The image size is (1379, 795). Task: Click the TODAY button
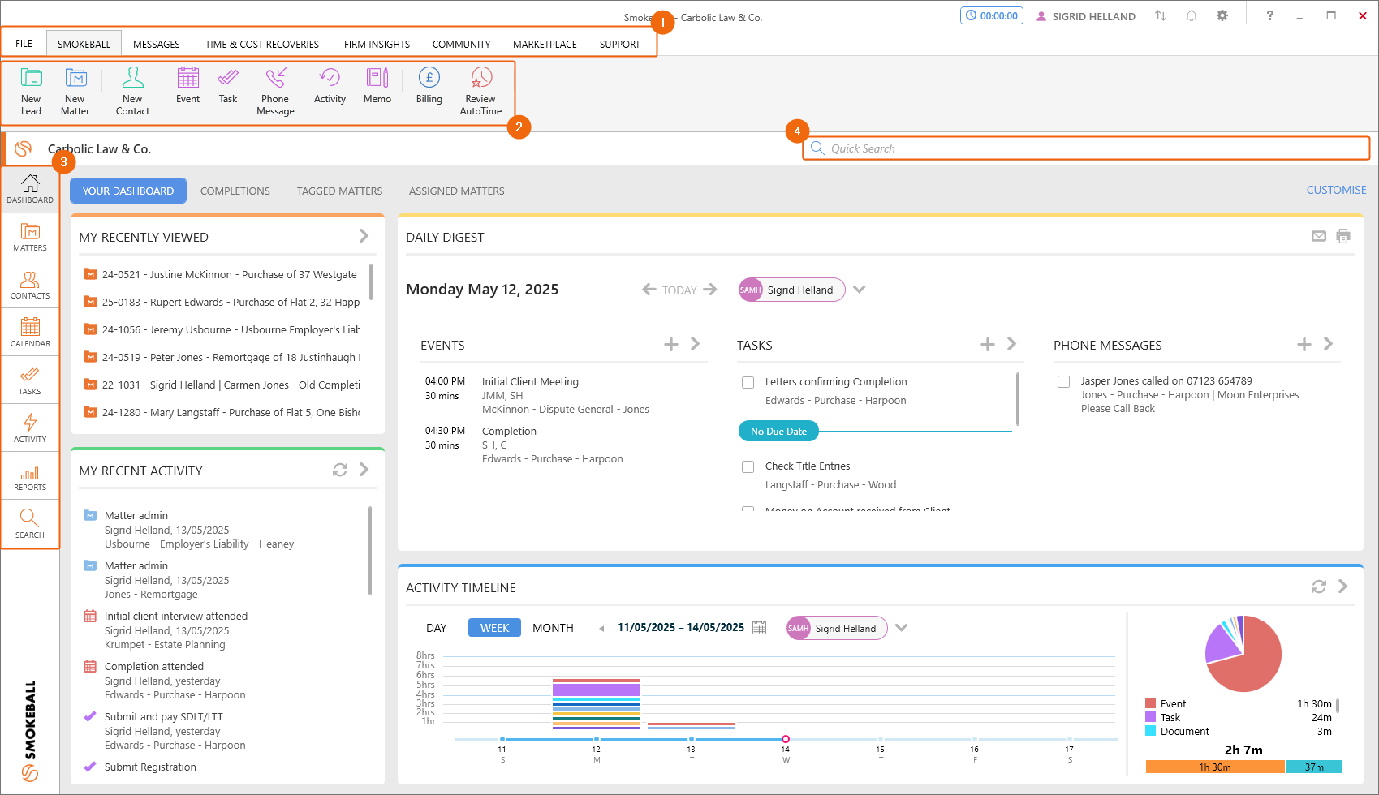coord(679,290)
